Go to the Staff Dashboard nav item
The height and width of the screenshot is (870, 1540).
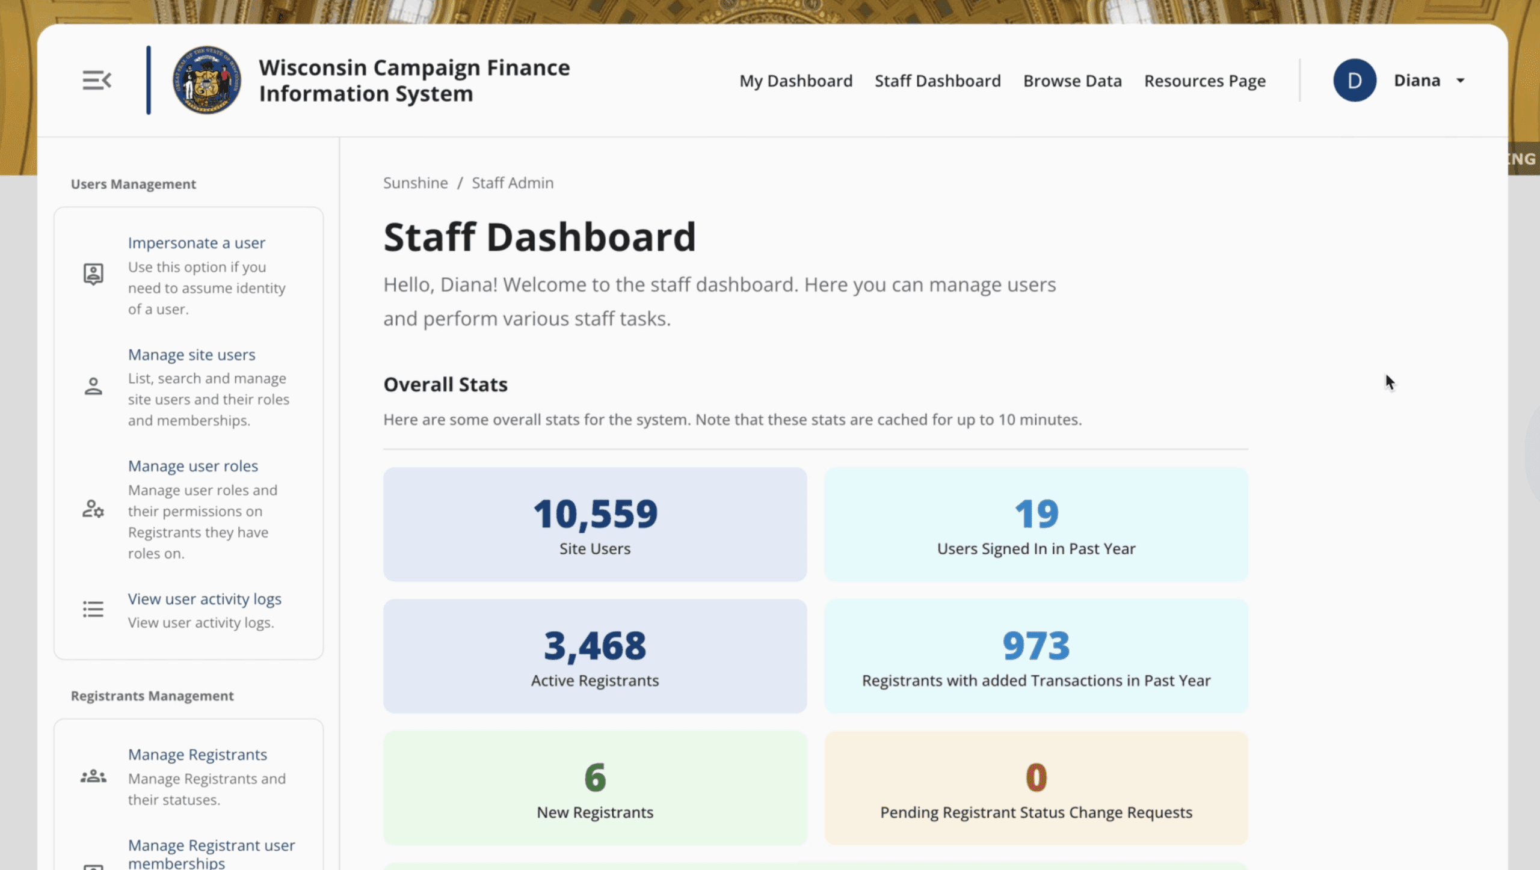point(937,81)
